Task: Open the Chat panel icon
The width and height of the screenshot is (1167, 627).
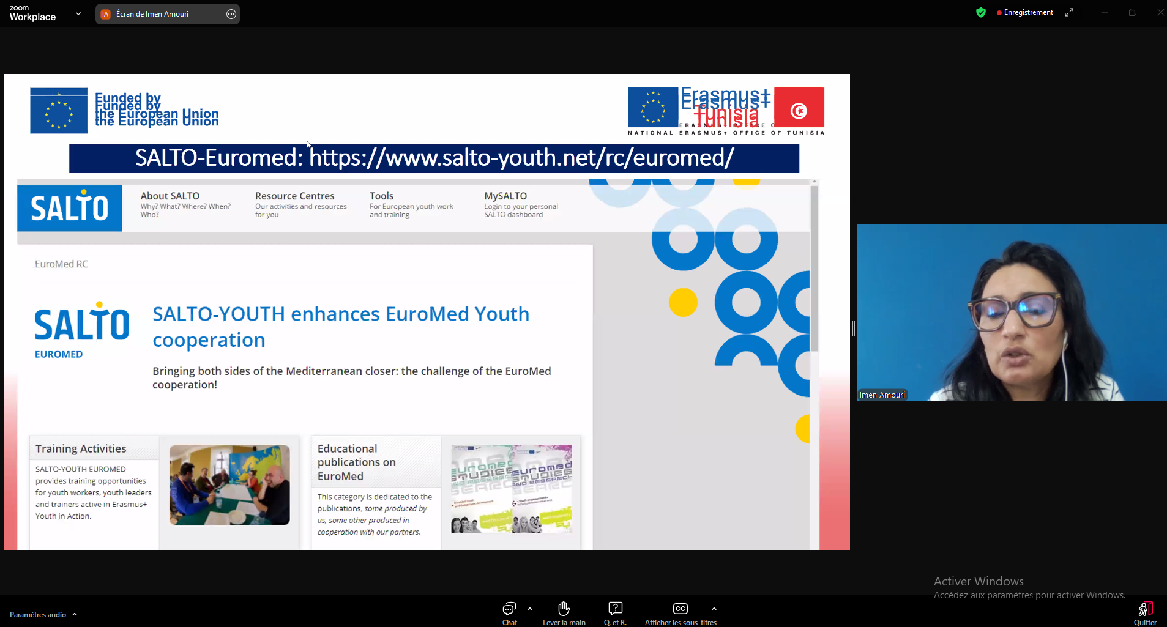Action: coord(509,609)
